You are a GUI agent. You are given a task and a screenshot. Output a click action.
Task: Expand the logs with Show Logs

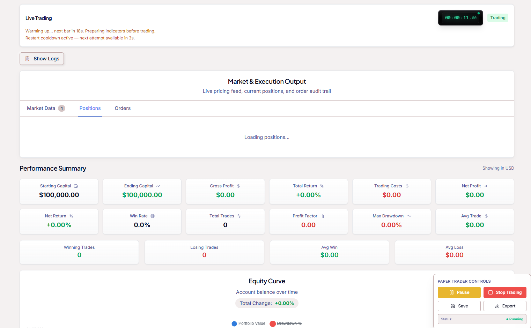coord(42,59)
